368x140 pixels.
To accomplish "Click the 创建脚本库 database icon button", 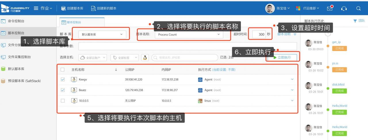I will point(64,8).
